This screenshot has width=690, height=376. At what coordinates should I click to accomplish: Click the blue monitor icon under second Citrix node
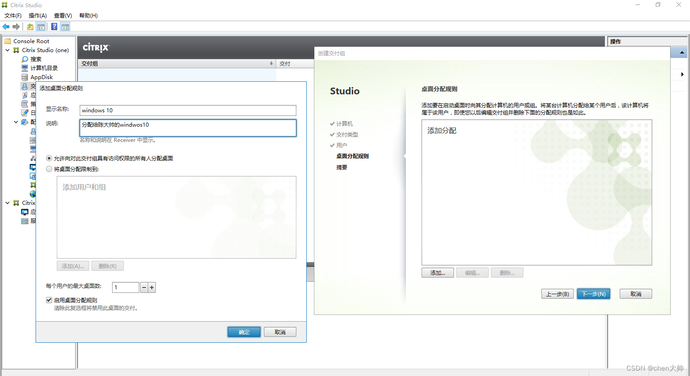pyautogui.click(x=25, y=212)
